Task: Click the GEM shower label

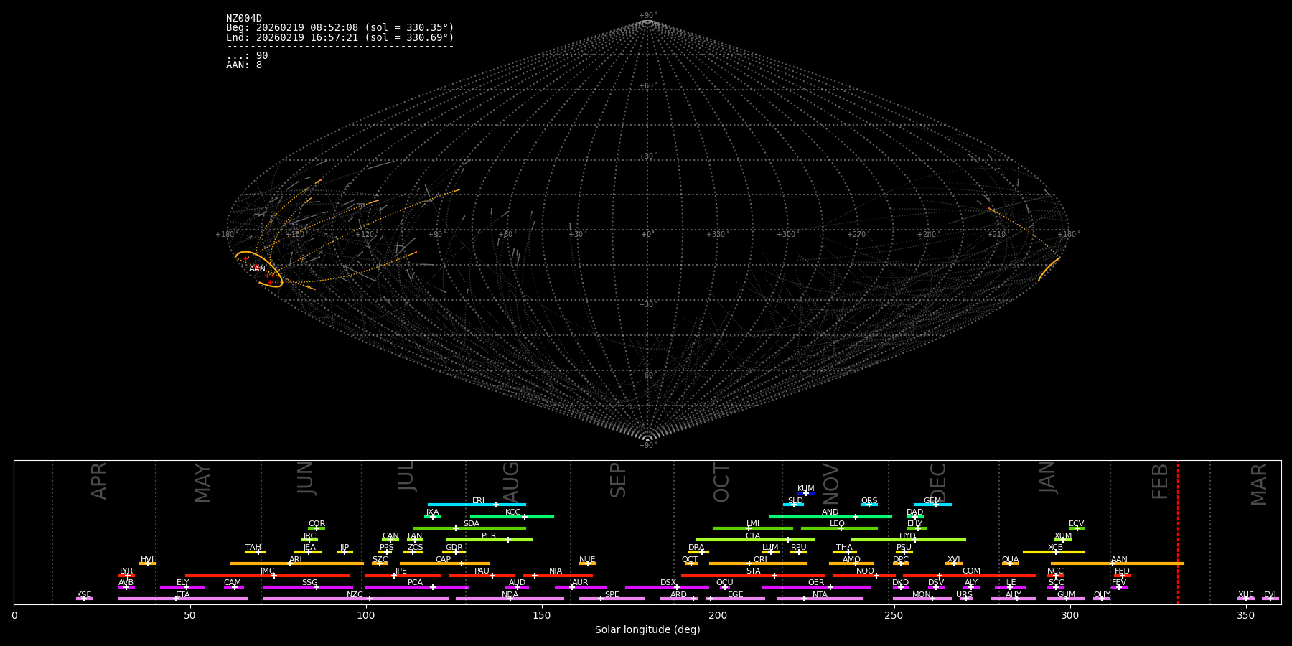Action: point(932,501)
